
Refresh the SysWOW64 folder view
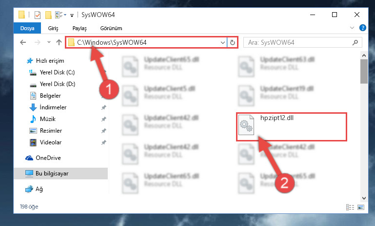tap(233, 42)
